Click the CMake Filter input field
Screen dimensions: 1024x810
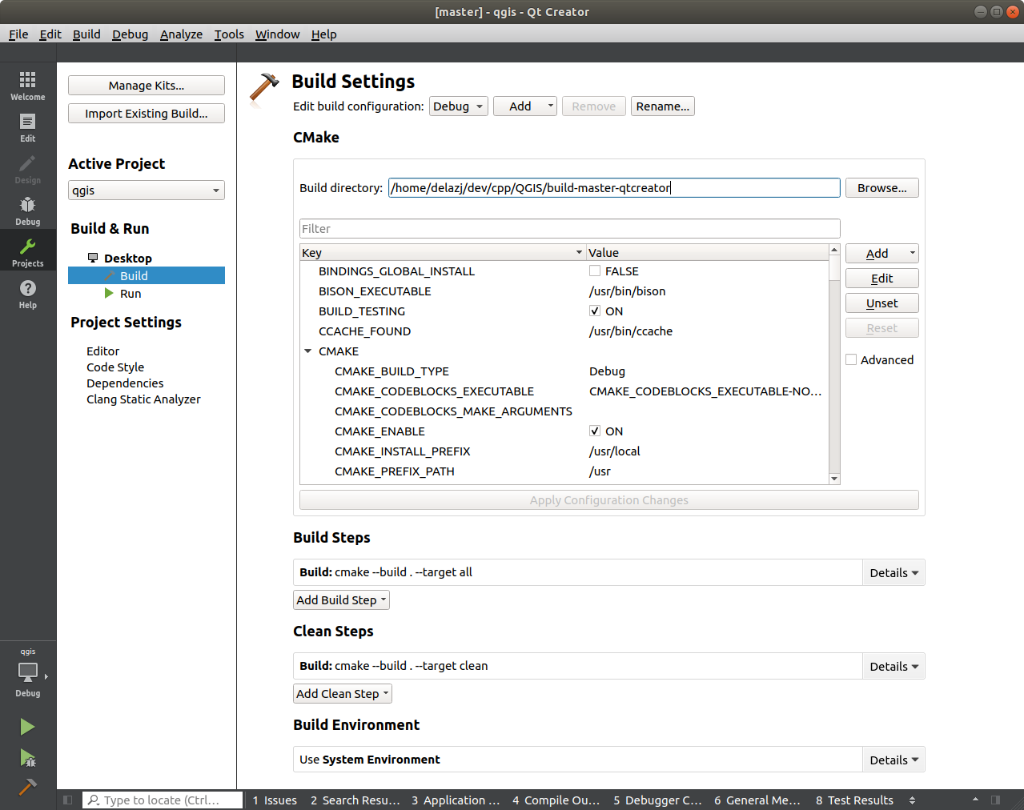pos(569,229)
